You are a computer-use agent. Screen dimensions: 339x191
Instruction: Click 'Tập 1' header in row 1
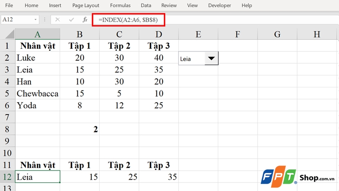tap(80, 46)
